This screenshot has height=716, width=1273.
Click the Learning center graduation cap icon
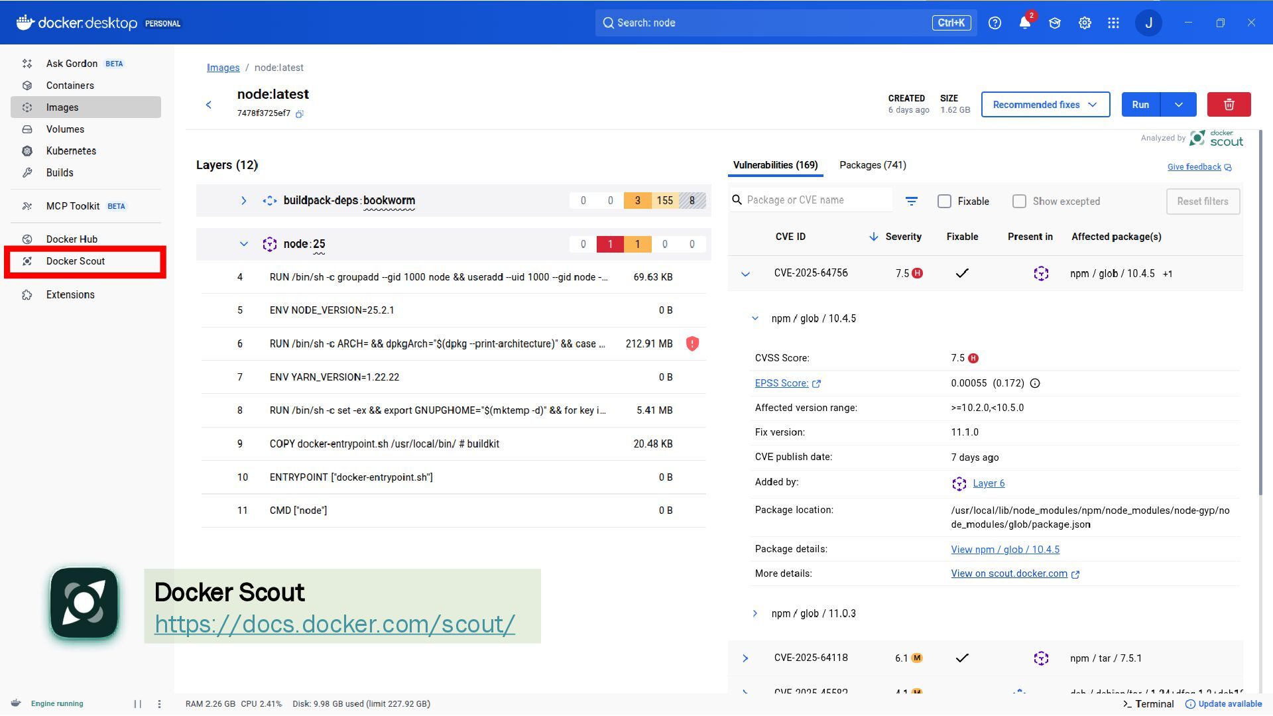click(x=1055, y=23)
